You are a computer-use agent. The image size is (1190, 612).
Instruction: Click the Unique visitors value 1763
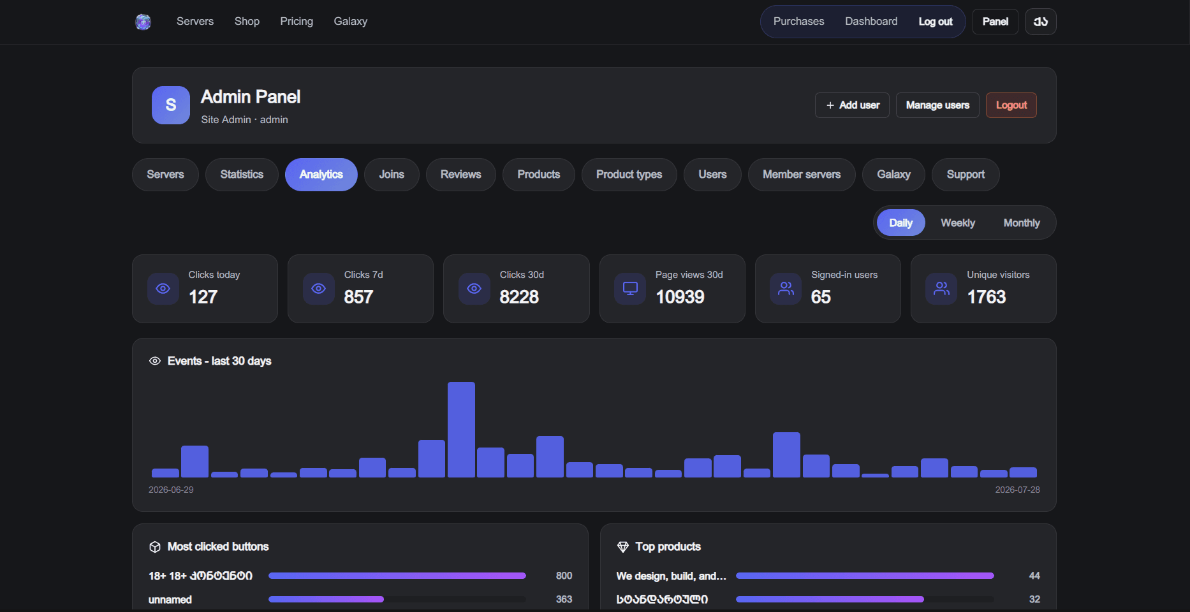tap(987, 297)
